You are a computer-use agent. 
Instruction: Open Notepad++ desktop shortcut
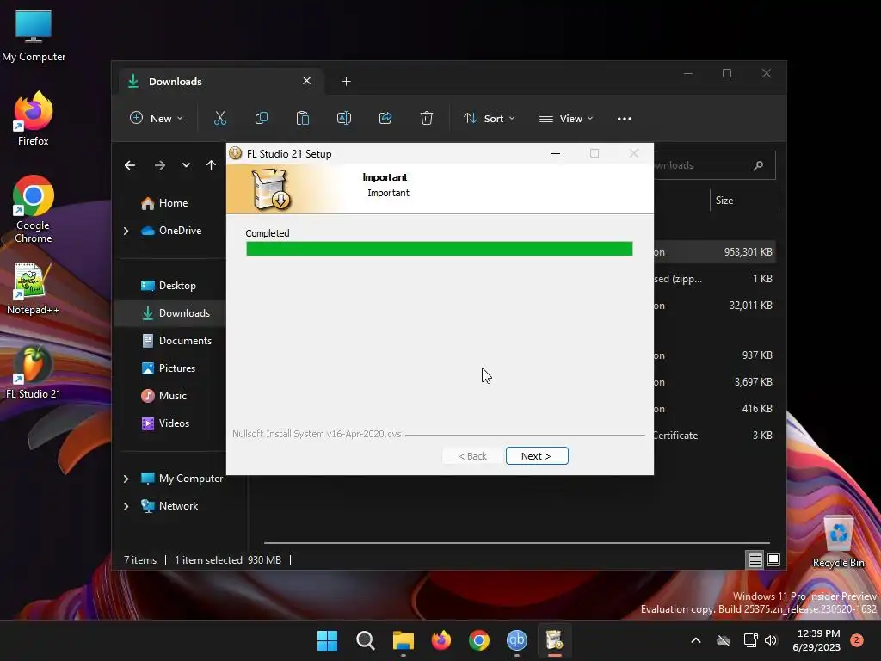click(34, 289)
